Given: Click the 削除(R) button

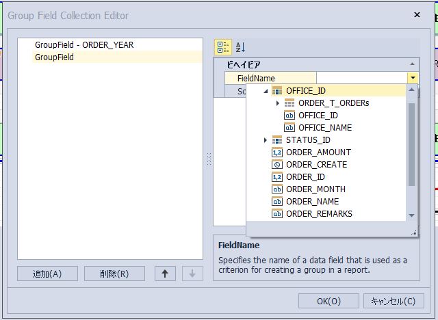Looking at the screenshot, I should (114, 274).
